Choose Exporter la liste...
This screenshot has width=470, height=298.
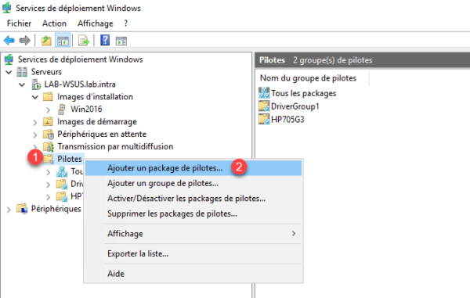tap(193, 253)
